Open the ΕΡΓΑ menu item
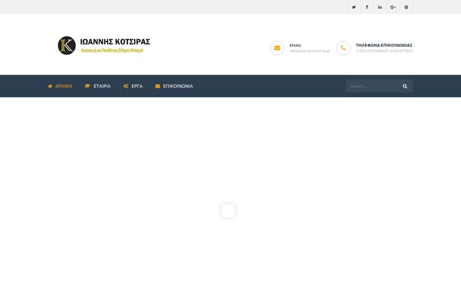The width and height of the screenshot is (461, 288). 133,86
